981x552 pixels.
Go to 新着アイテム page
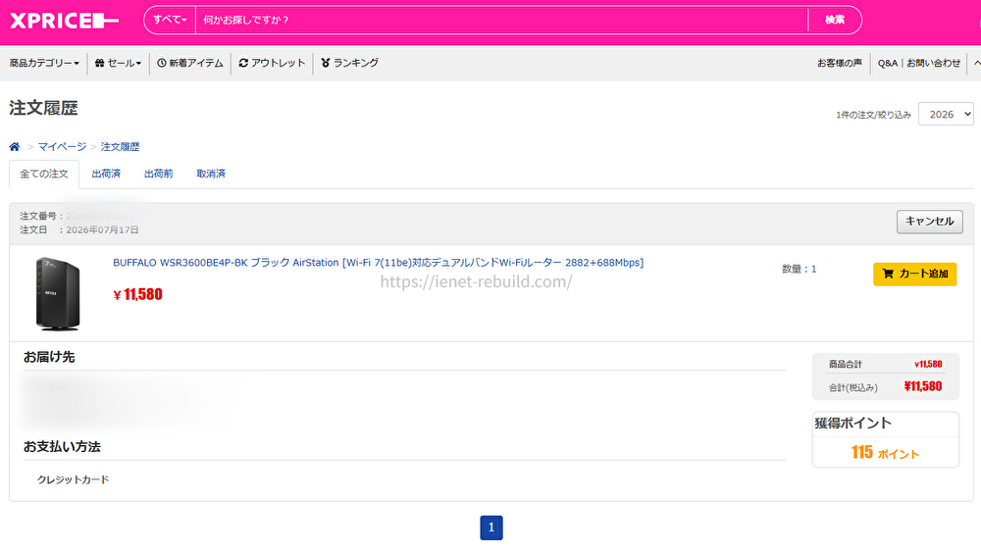pyautogui.click(x=190, y=63)
